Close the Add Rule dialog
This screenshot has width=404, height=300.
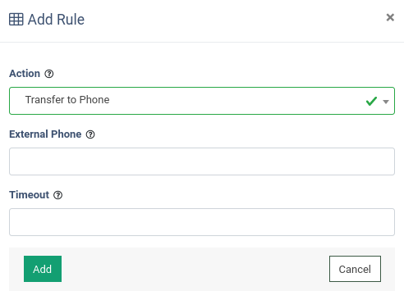pos(390,17)
